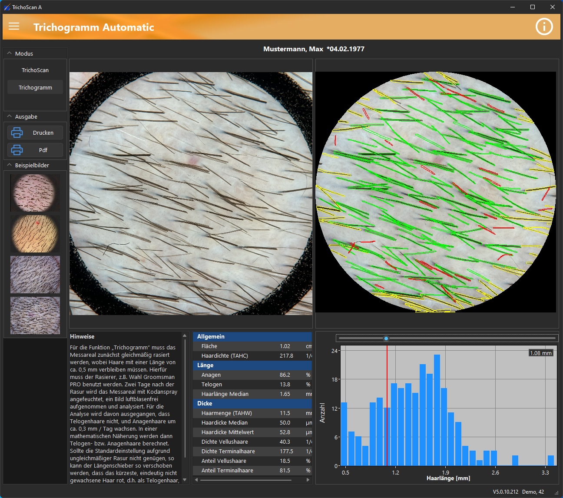Select the Trichogramm mode
Screen dimensions: 563x498
click(35, 87)
